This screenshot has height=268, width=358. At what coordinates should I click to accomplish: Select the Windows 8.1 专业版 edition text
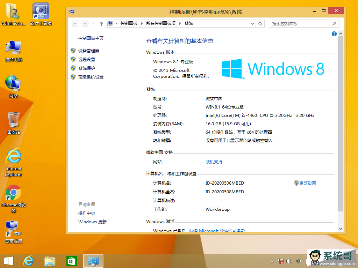click(173, 62)
